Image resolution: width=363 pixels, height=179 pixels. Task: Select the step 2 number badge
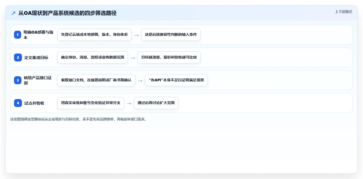pos(18,57)
